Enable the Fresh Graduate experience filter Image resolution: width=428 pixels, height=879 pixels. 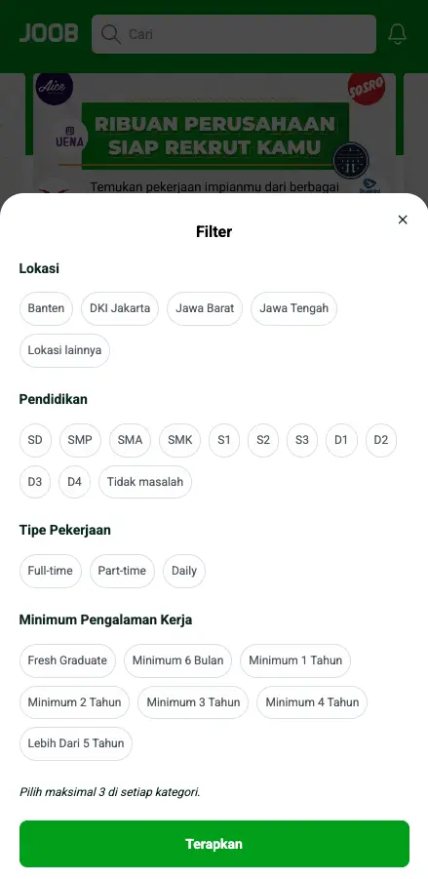(x=67, y=660)
